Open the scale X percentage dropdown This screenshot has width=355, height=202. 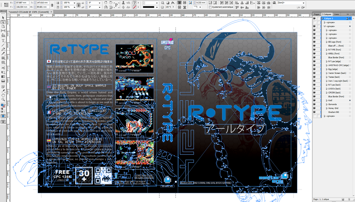pyautogui.click(x=74, y=3)
